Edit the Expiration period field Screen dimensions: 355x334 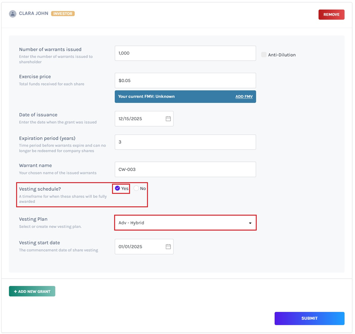[185, 142]
